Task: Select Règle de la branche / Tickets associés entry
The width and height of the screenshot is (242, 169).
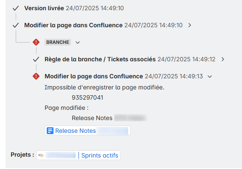Action: [x=100, y=59]
